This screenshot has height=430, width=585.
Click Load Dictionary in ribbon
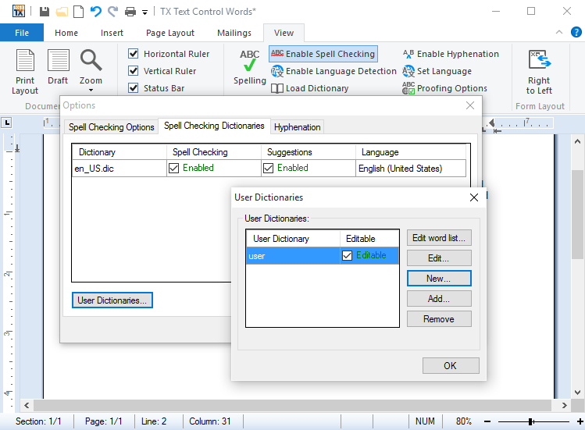(x=309, y=88)
